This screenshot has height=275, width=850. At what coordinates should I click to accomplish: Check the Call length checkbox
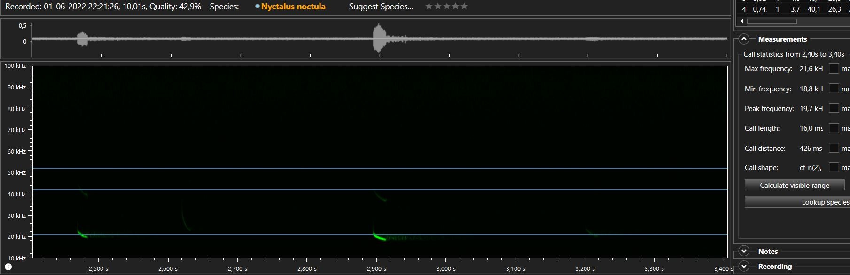pyautogui.click(x=834, y=128)
